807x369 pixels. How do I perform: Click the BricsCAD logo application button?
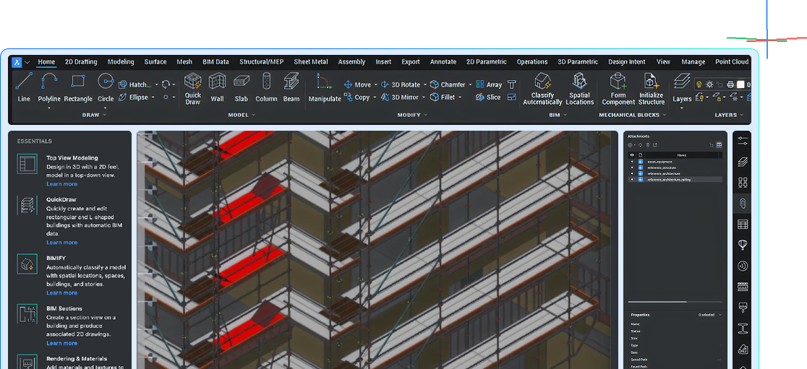click(17, 62)
